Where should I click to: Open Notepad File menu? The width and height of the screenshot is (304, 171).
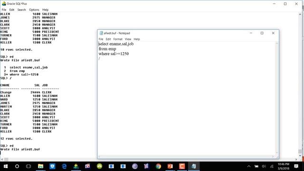click(x=101, y=39)
